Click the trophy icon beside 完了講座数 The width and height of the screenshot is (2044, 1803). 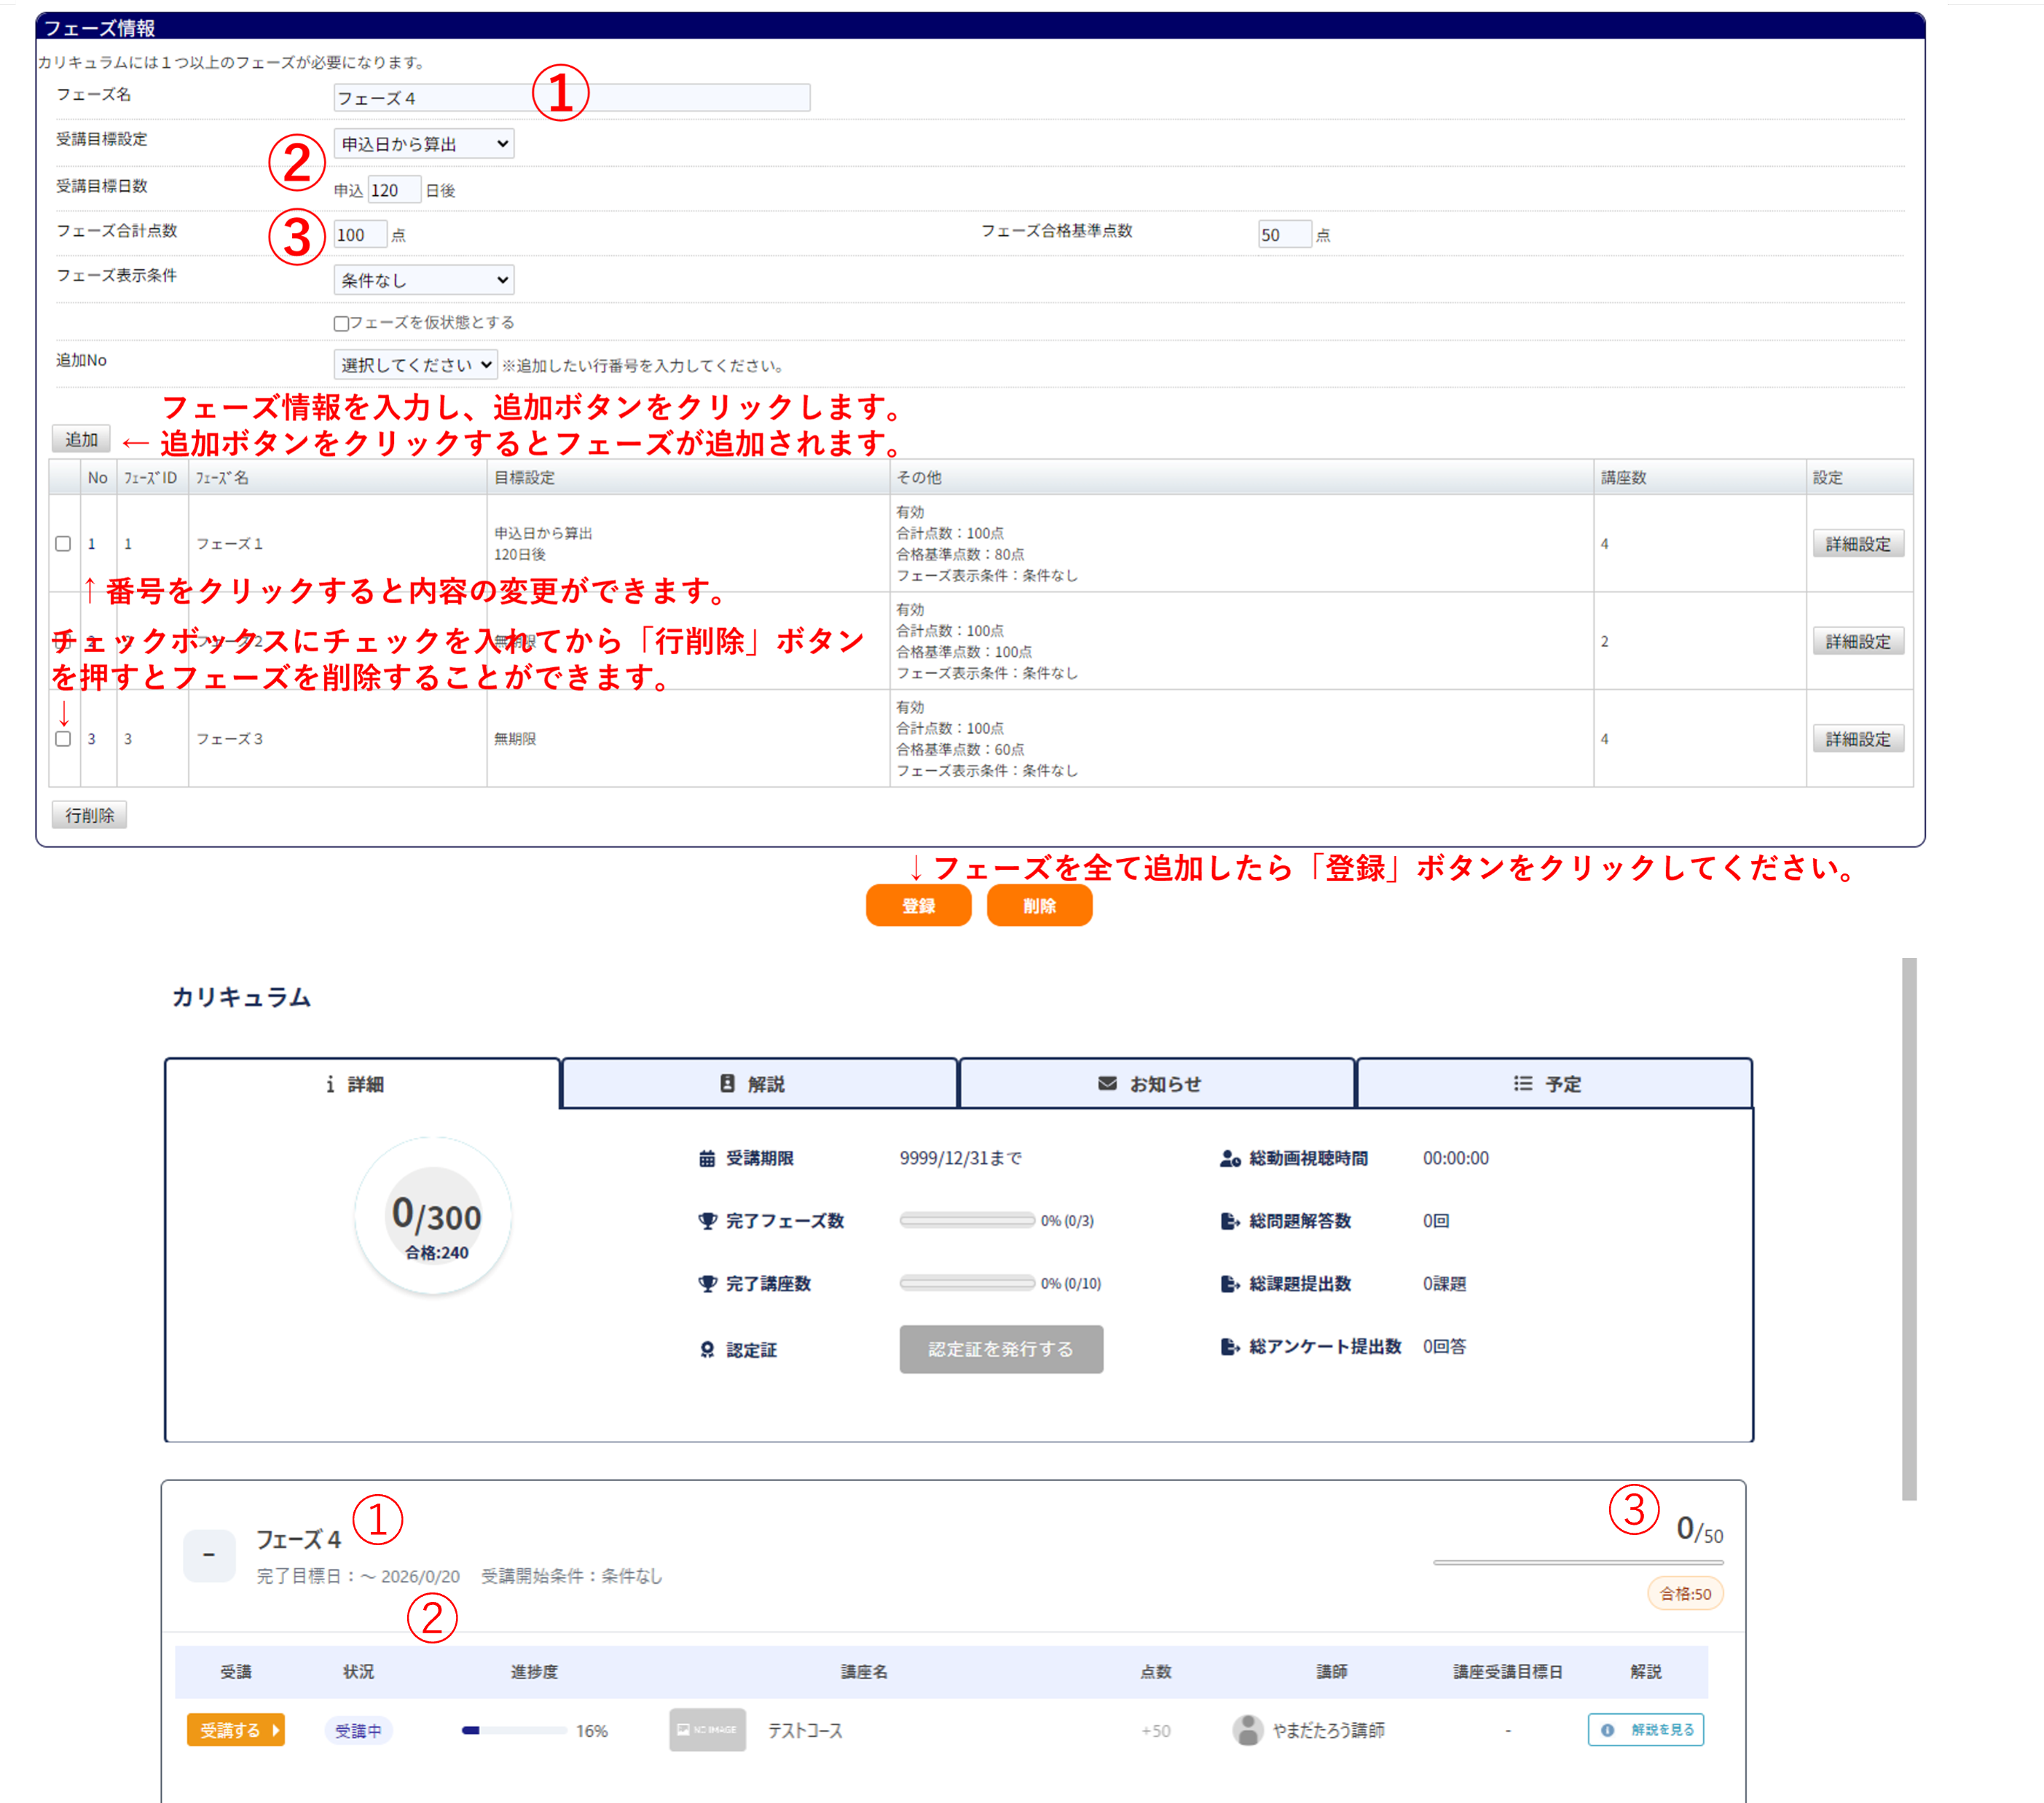707,1284
